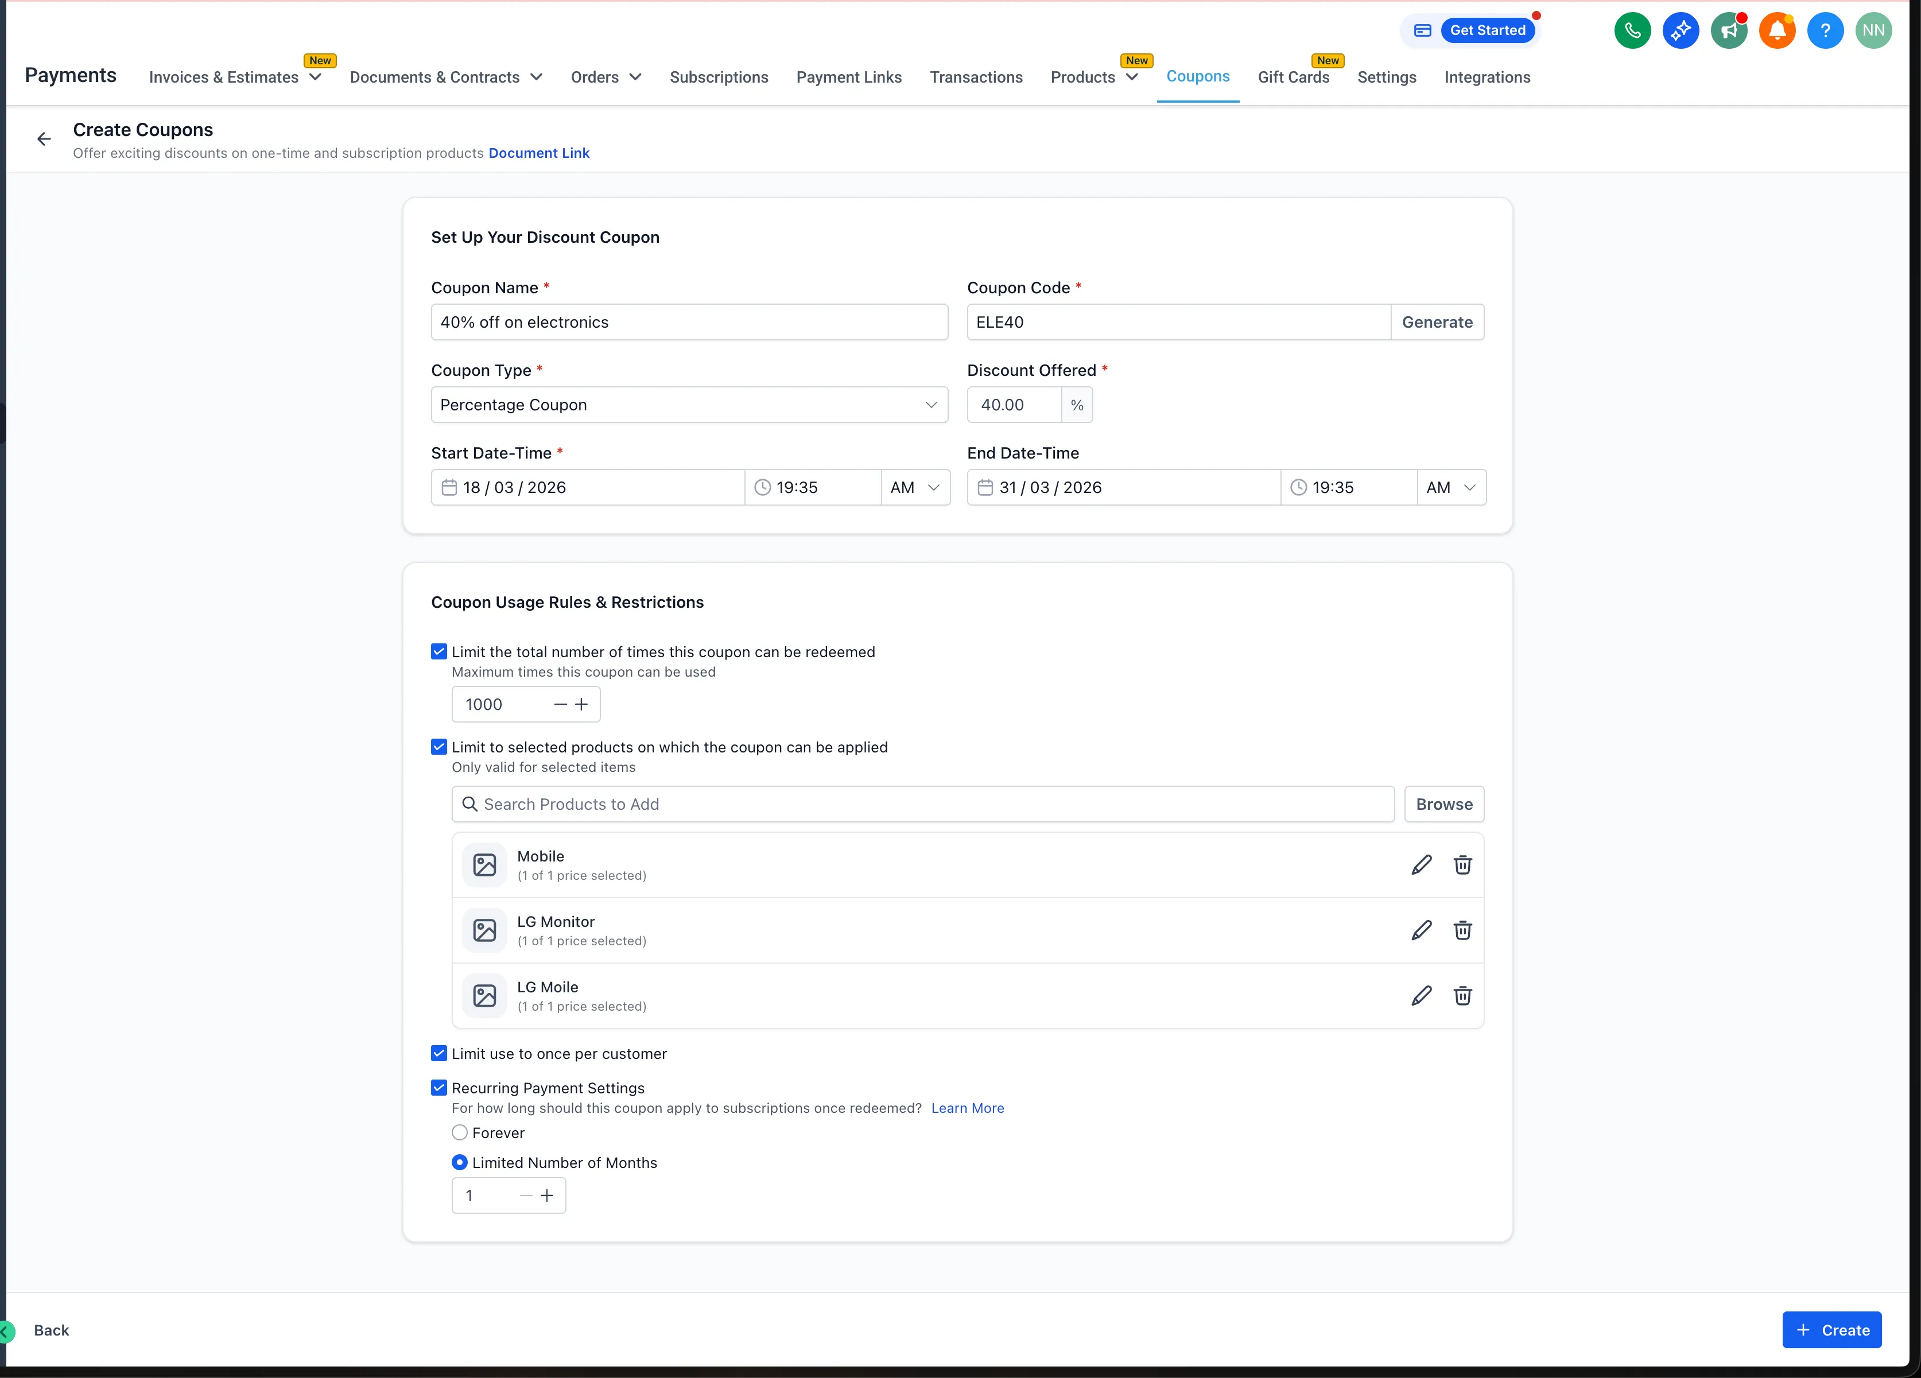1921x1378 pixels.
Task: Increase maximum coupon uses with plus stepper
Action: point(581,704)
